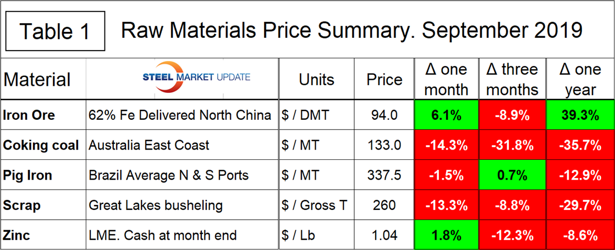Select the Raw Materials Price Summary title
The image size is (615, 250).
click(x=351, y=30)
